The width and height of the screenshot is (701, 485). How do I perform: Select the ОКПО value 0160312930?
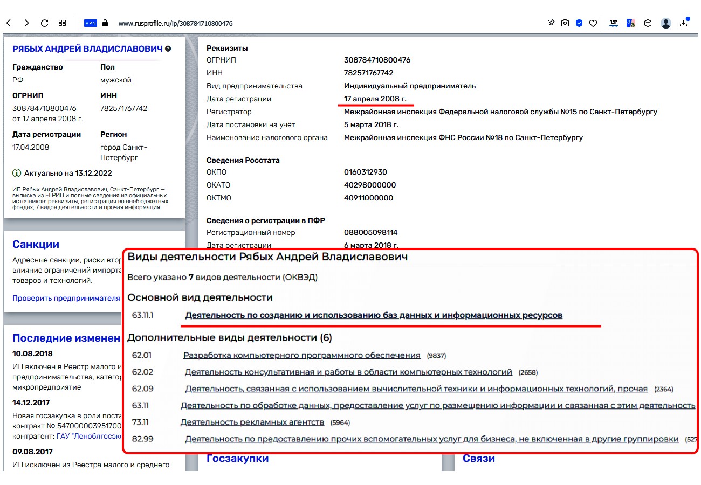pyautogui.click(x=366, y=172)
